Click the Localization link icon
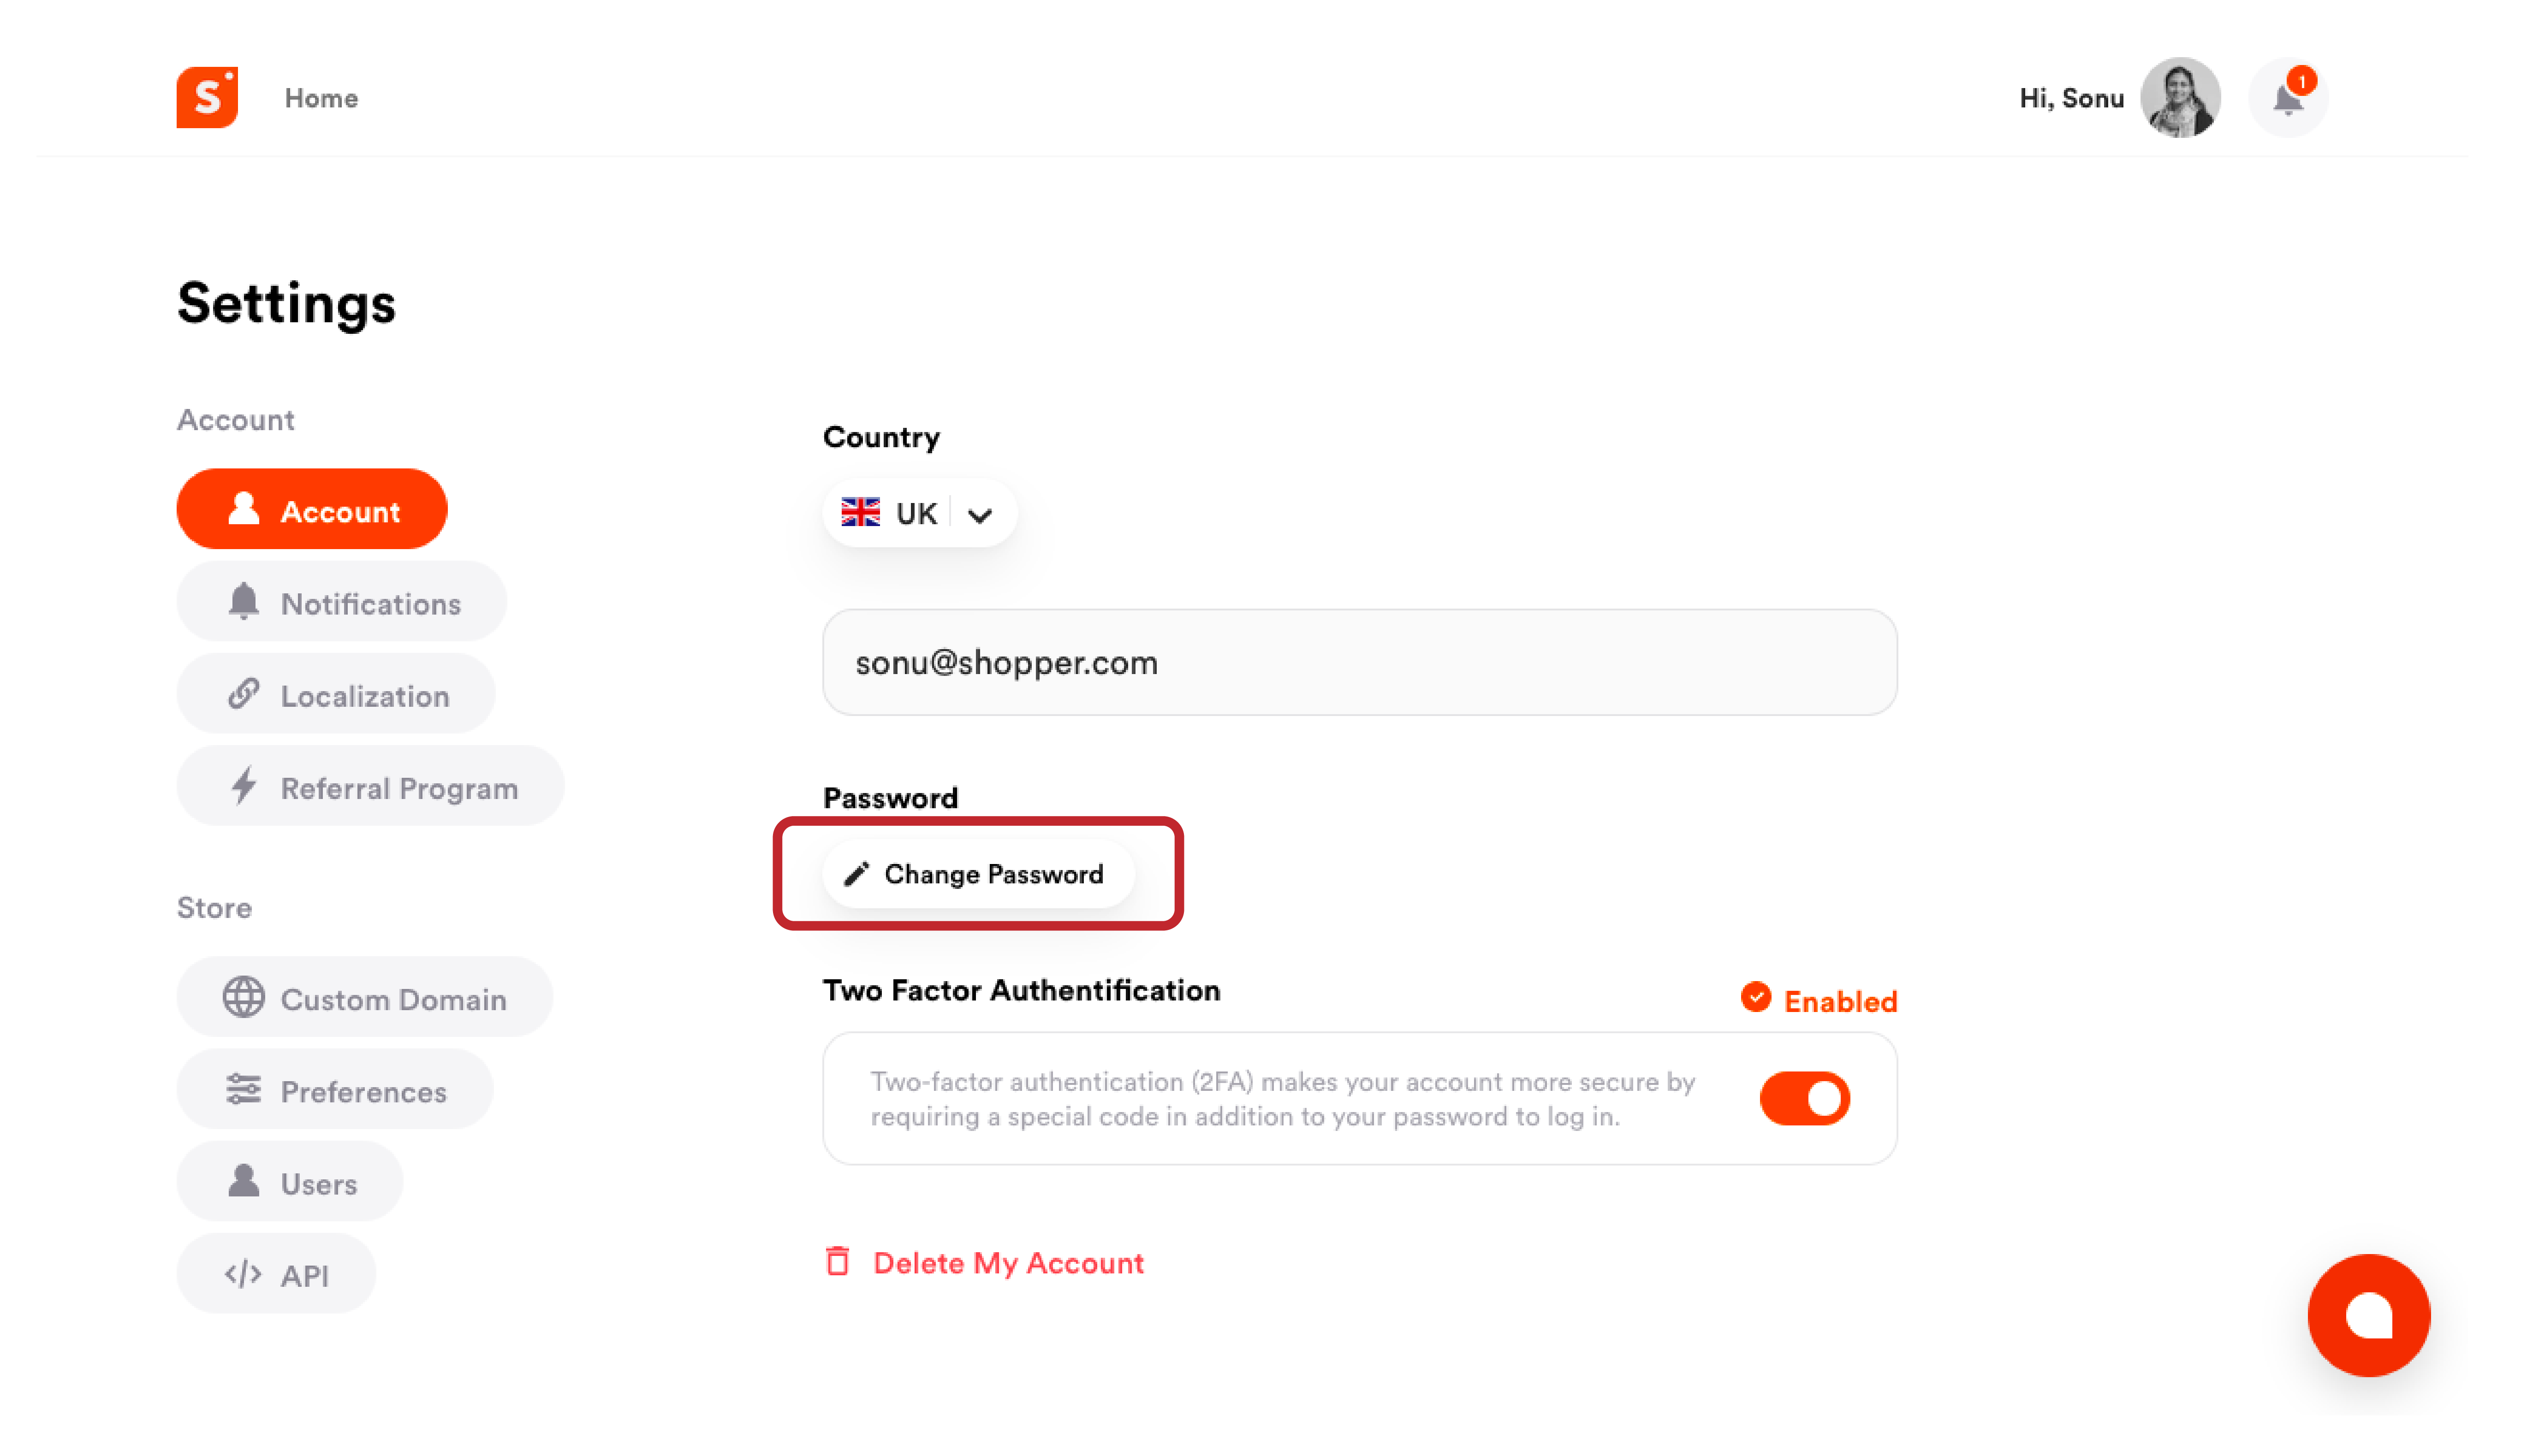 coord(244,694)
